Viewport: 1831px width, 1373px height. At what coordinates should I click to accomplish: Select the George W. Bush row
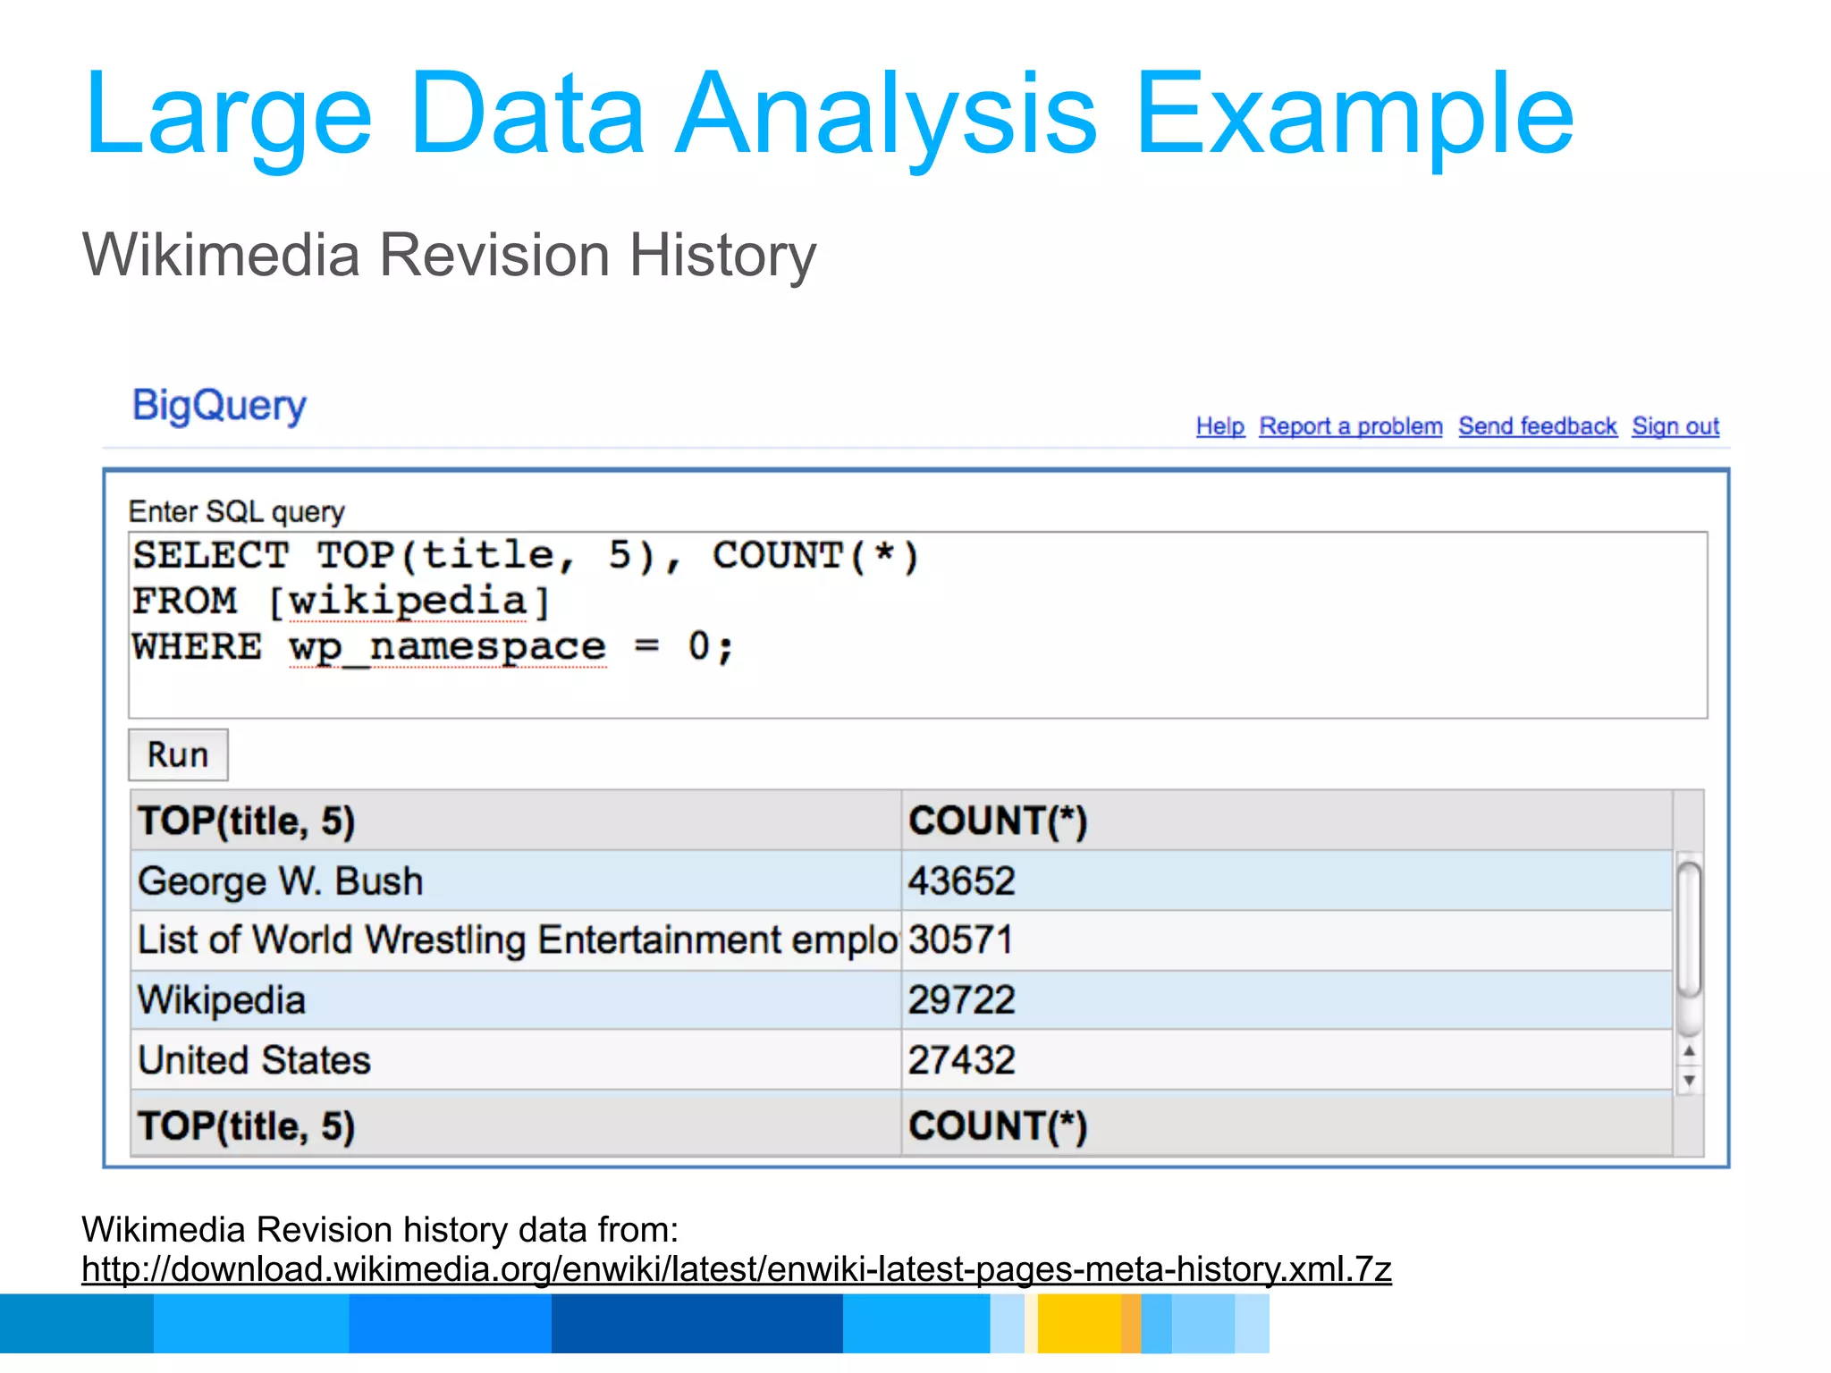(x=901, y=880)
